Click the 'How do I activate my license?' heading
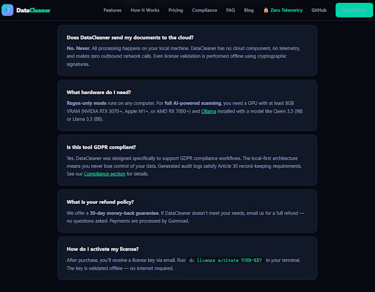 pyautogui.click(x=103, y=249)
